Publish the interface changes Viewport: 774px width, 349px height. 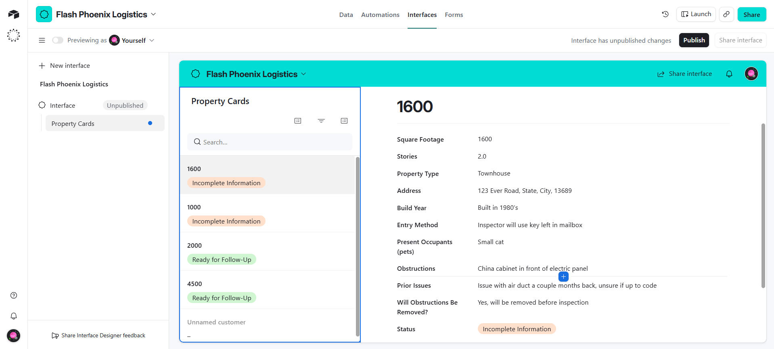[694, 40]
